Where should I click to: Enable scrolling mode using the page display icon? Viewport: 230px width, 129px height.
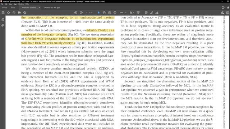coord(138,13)
